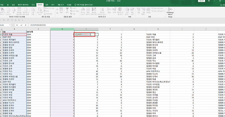
Task: Click the Hide Detail (하위 수준 숨기기) button
Action: pyautogui.click(x=158, y=11)
